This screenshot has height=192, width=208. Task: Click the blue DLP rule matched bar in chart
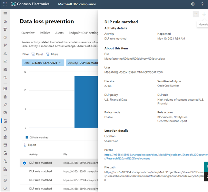pyautogui.click(x=86, y=102)
